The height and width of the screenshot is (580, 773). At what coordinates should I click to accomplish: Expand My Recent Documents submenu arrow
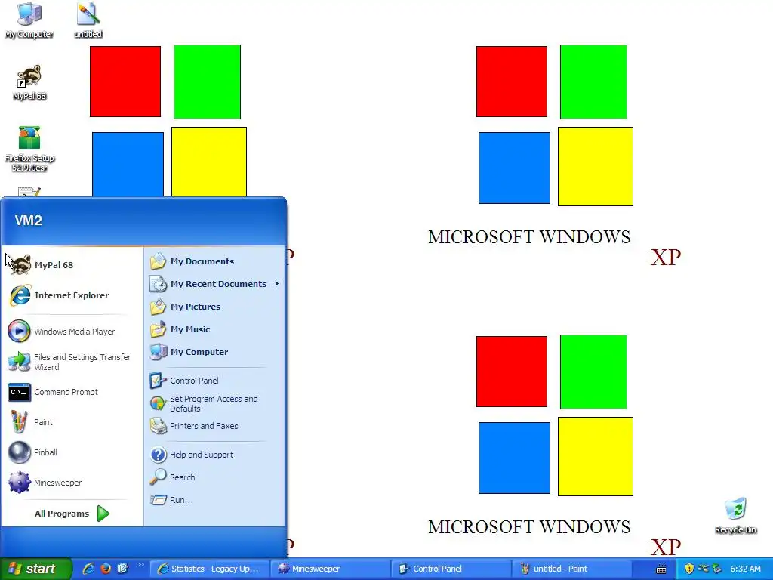click(276, 284)
